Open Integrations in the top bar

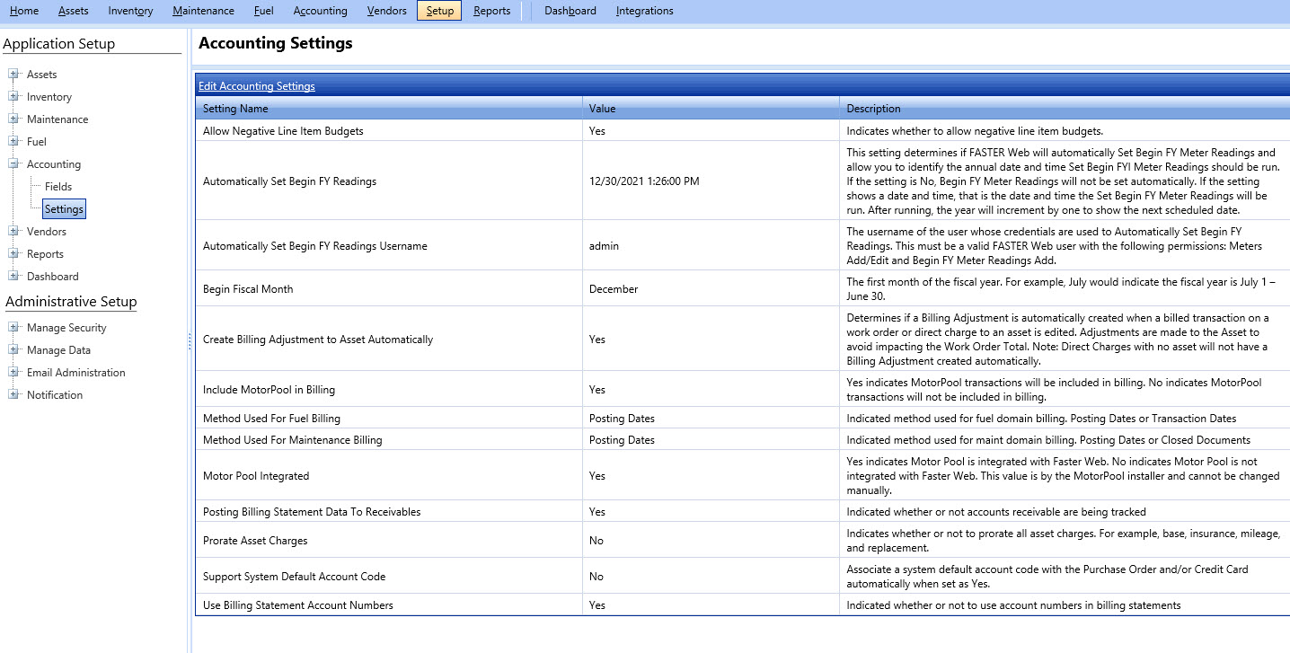click(645, 11)
